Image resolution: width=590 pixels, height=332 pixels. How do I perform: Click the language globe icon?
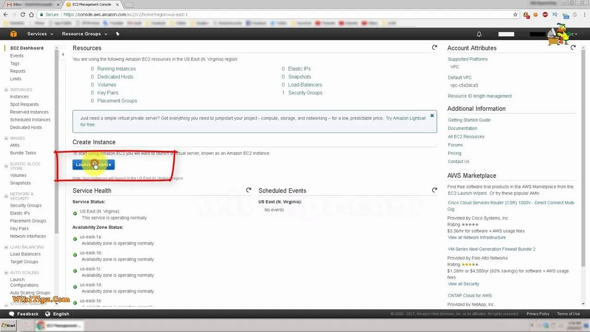point(47,314)
